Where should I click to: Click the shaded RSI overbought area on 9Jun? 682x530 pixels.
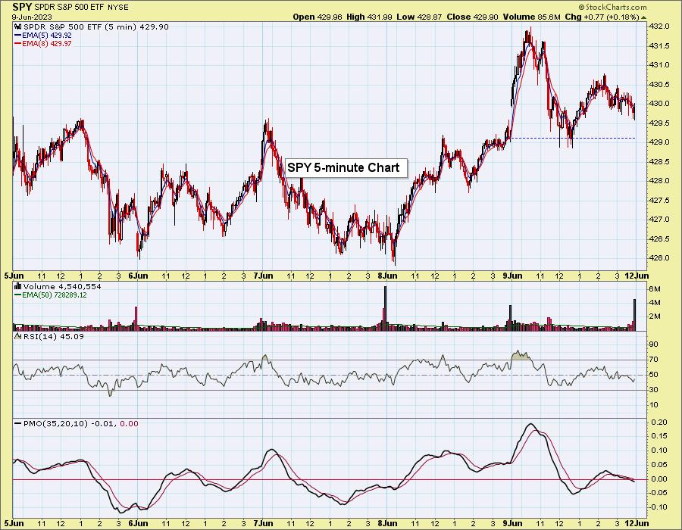pos(521,355)
